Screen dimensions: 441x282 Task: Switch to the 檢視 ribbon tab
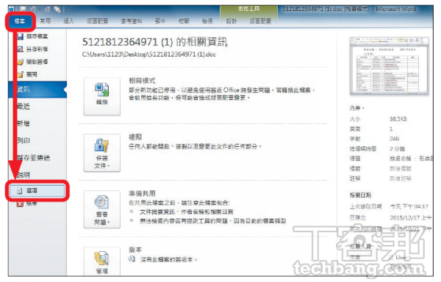coord(207,21)
